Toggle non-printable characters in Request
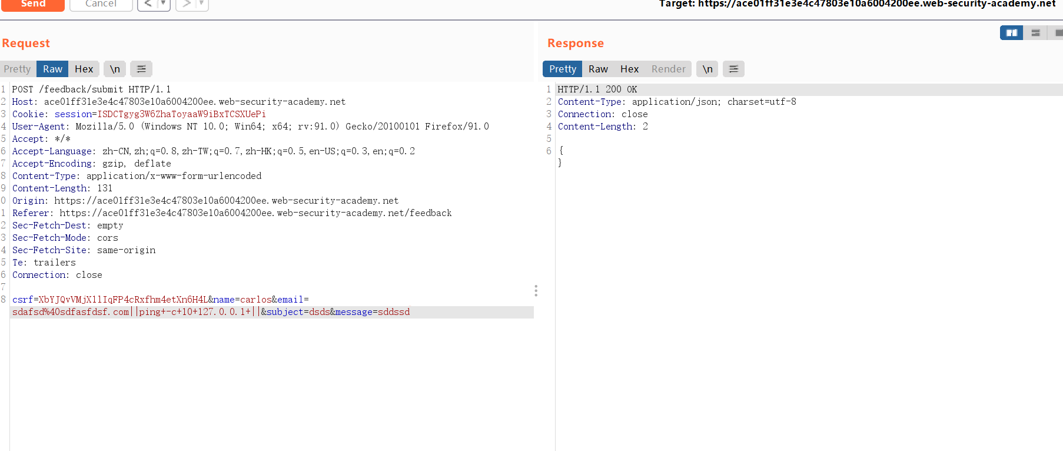The width and height of the screenshot is (1063, 451). click(x=115, y=69)
